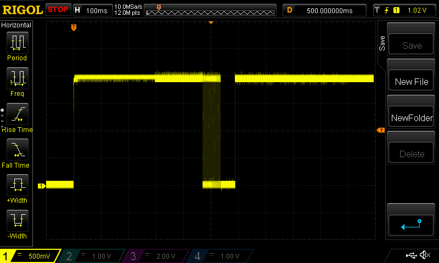Click the orange T trigger level marker at the right edge of the grid
This screenshot has width=439, height=263.
coord(381,130)
